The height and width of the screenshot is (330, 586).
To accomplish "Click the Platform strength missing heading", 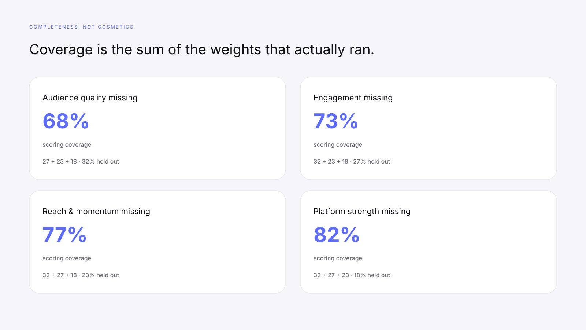I will [x=362, y=212].
